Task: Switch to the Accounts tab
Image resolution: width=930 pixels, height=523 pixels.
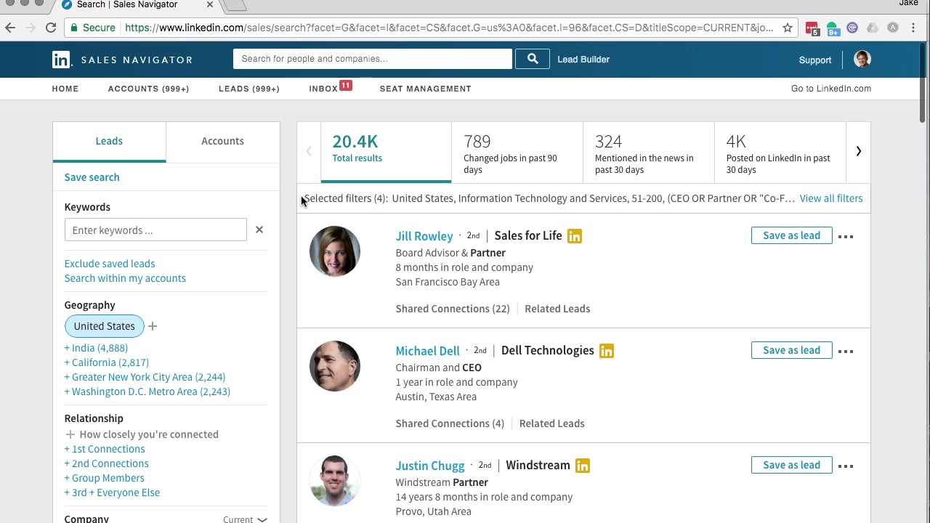Action: pos(222,141)
